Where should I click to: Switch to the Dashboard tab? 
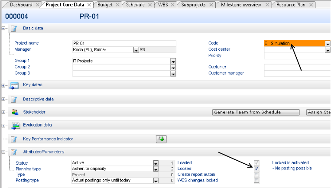tap(21, 5)
